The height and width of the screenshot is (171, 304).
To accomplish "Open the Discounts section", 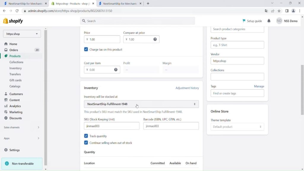I will pyautogui.click(x=16, y=118).
